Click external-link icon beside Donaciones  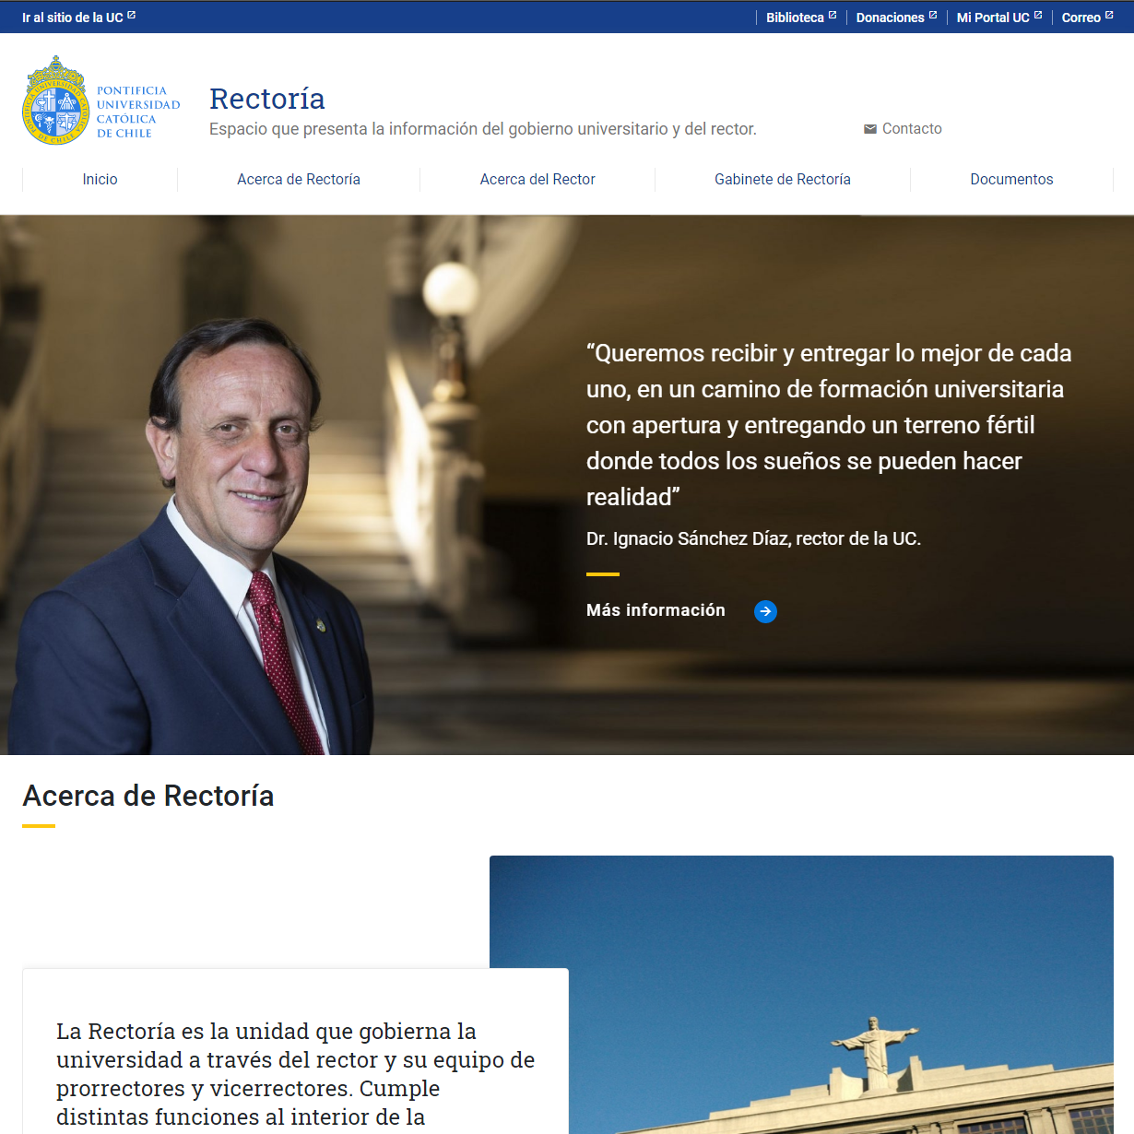tap(933, 15)
